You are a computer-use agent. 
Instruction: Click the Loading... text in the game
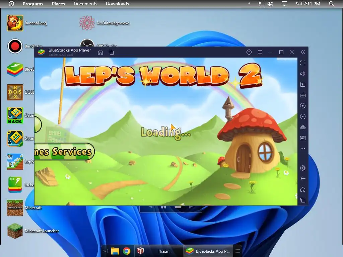pos(165,133)
